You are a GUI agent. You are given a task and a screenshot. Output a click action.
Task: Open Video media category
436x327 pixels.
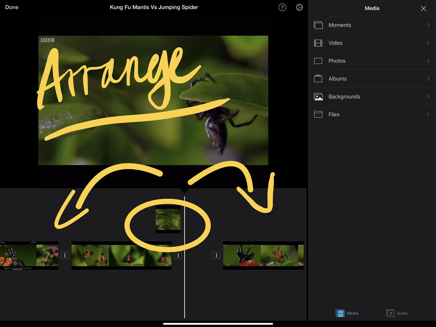pyautogui.click(x=372, y=43)
